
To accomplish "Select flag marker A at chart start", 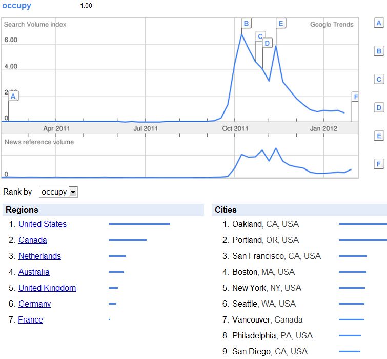I will pos(14,96).
